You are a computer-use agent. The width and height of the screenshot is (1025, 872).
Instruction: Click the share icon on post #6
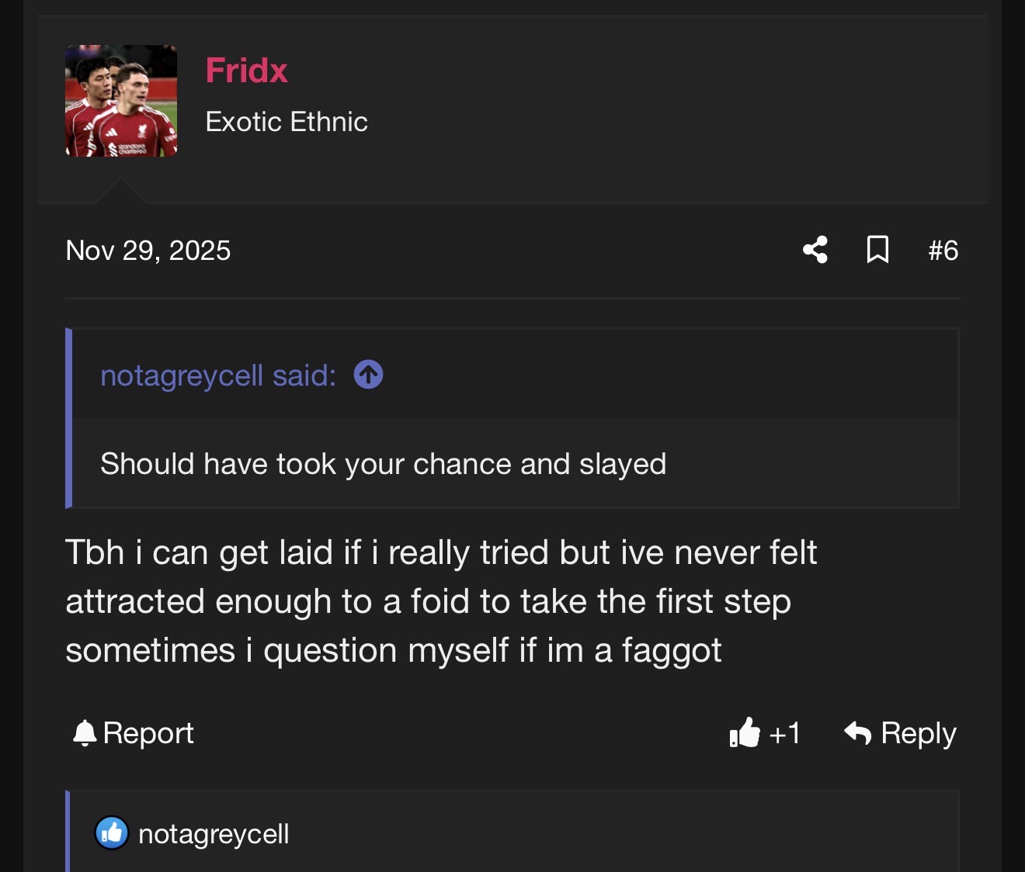(815, 250)
